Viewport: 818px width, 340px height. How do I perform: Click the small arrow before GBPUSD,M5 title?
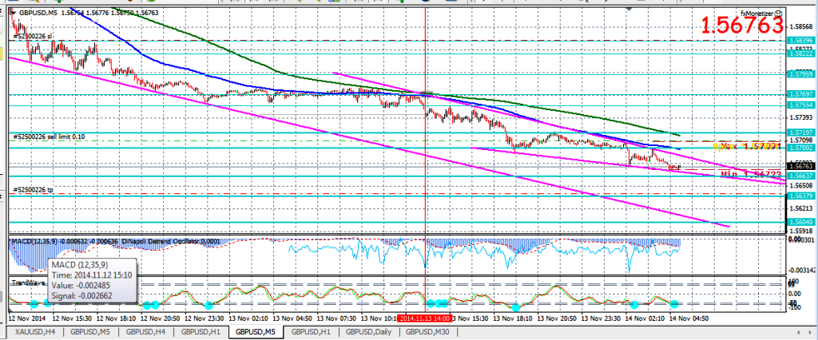coord(13,12)
